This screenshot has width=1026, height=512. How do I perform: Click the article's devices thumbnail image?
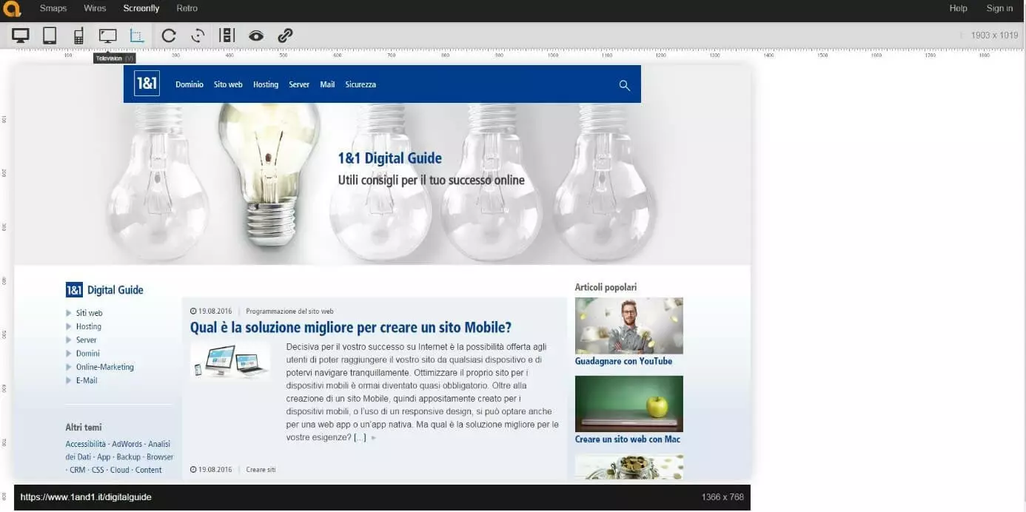coord(230,360)
